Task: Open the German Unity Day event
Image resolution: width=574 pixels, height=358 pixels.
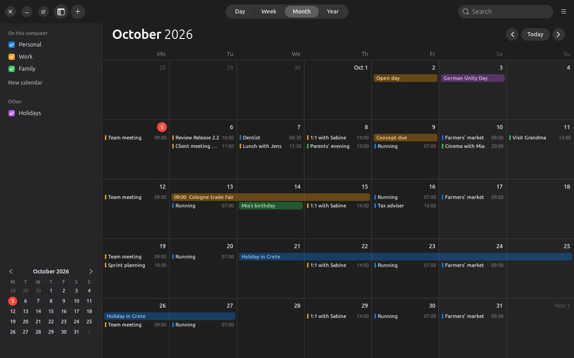Action: [x=473, y=78]
